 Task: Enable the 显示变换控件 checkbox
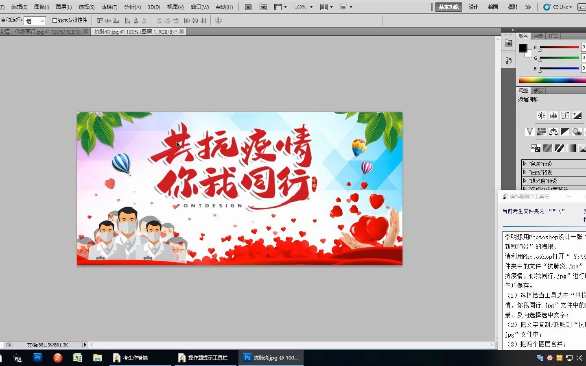[x=55, y=20]
